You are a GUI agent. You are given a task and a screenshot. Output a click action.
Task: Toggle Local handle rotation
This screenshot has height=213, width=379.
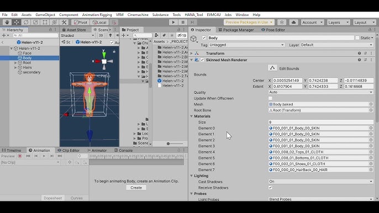(99, 22)
